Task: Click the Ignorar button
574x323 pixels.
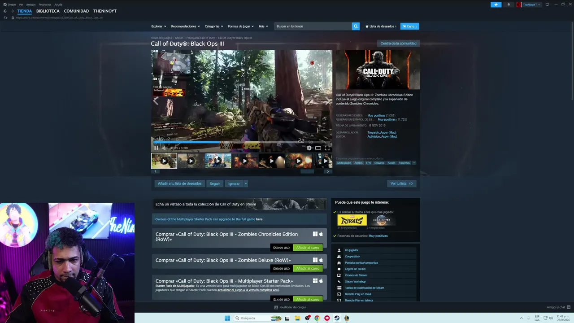Action: pyautogui.click(x=234, y=183)
